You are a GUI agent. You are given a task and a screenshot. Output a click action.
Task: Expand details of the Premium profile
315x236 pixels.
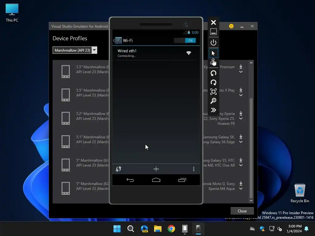pos(241,72)
